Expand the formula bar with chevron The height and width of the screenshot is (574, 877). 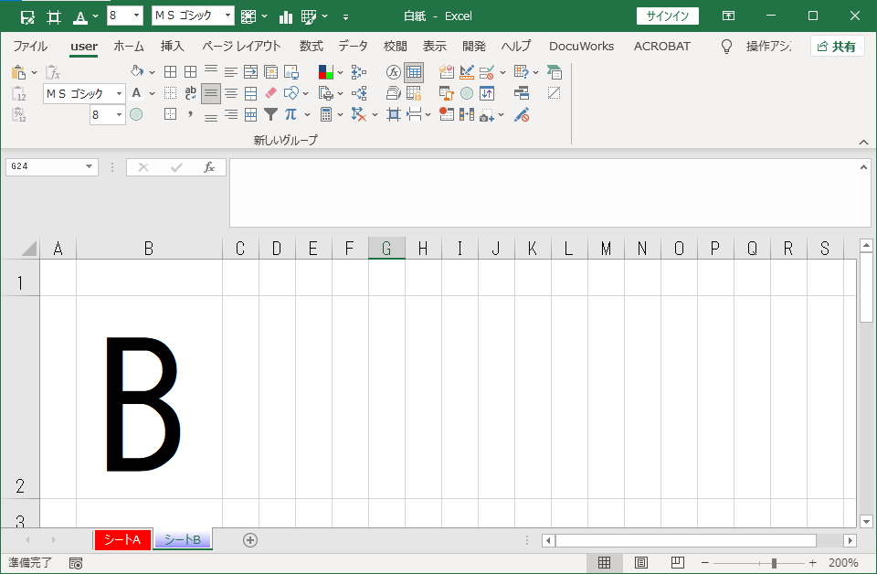[863, 167]
